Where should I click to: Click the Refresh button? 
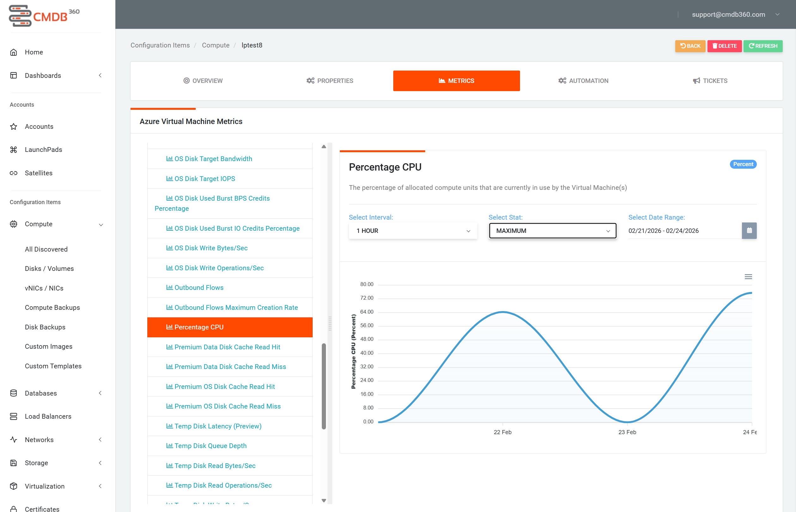pos(763,46)
